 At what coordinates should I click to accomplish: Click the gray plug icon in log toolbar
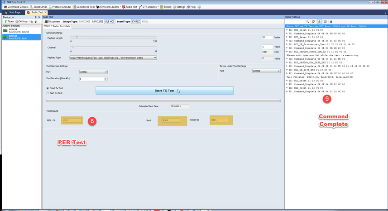[331, 22]
